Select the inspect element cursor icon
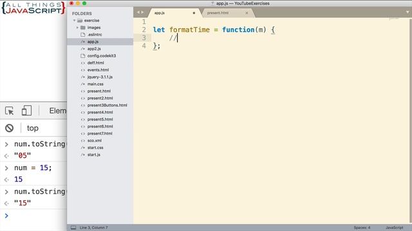The height and width of the screenshot is (231, 412). pyautogui.click(x=10, y=111)
